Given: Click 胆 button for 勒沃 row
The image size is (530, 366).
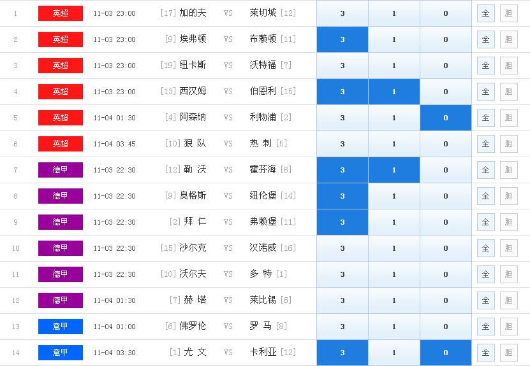Looking at the screenshot, I should click(x=509, y=170).
